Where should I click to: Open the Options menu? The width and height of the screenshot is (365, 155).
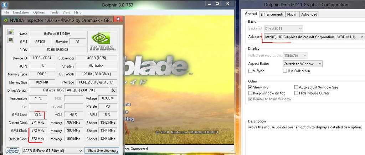coord(39,12)
